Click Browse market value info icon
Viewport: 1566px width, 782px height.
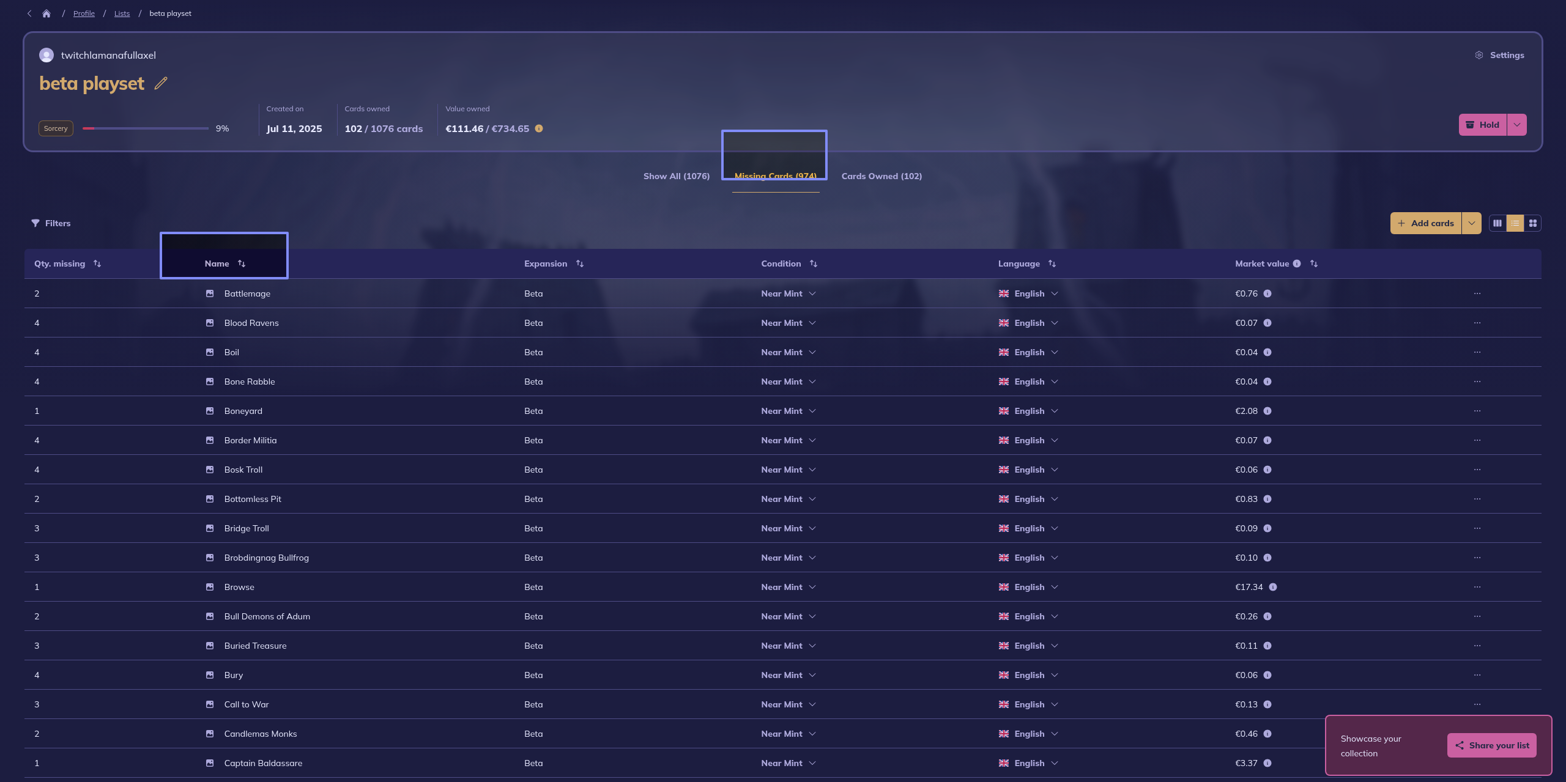click(1272, 587)
